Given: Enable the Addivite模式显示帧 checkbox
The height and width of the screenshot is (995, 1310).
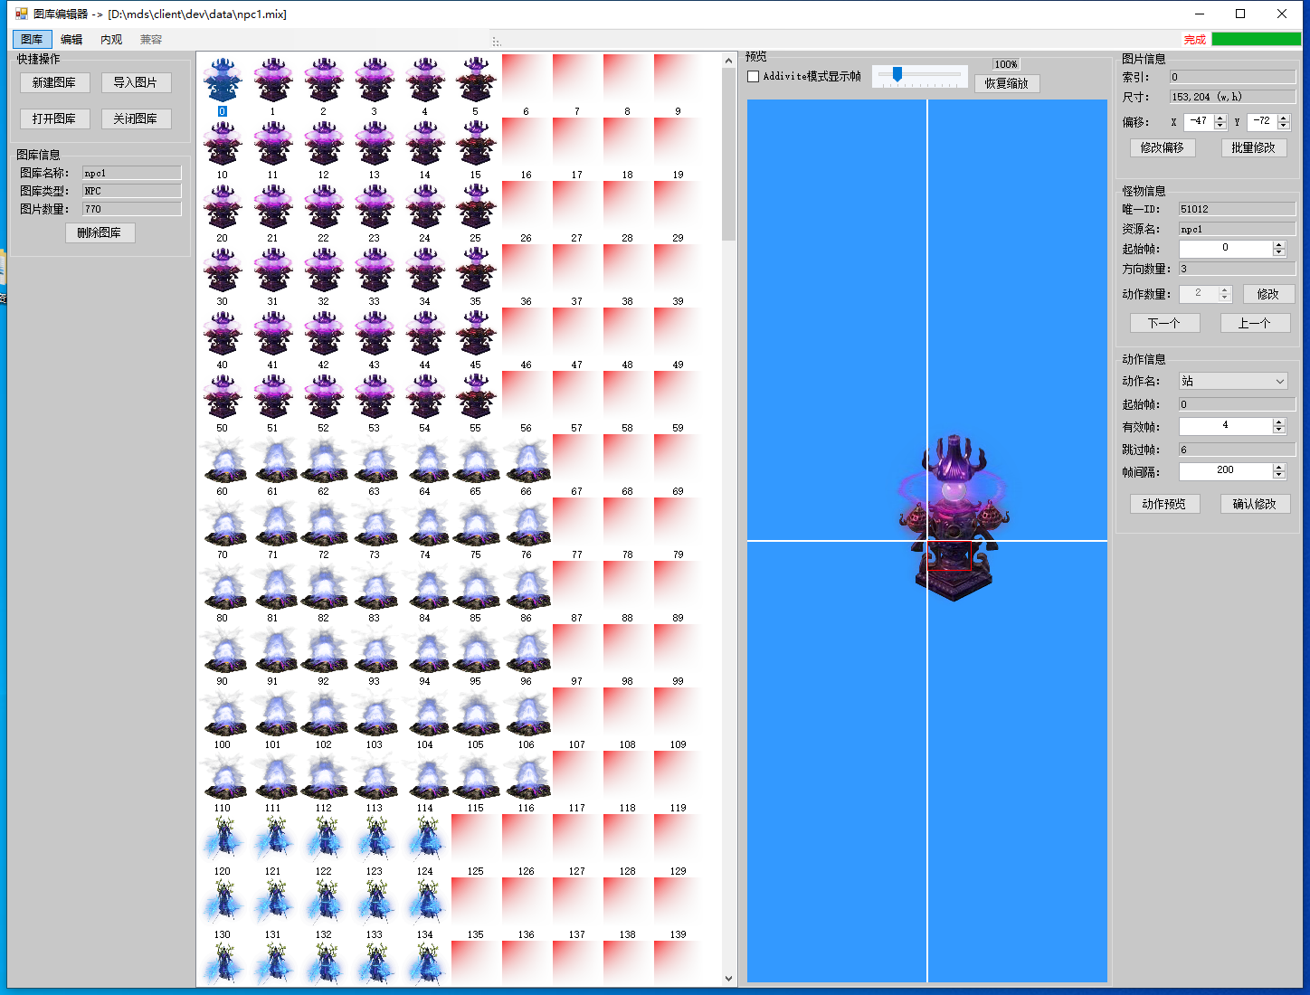Looking at the screenshot, I should tap(754, 77).
